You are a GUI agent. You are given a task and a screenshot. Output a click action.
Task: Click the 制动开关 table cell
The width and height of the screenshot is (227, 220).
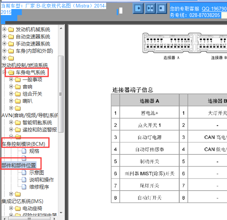click(149, 161)
